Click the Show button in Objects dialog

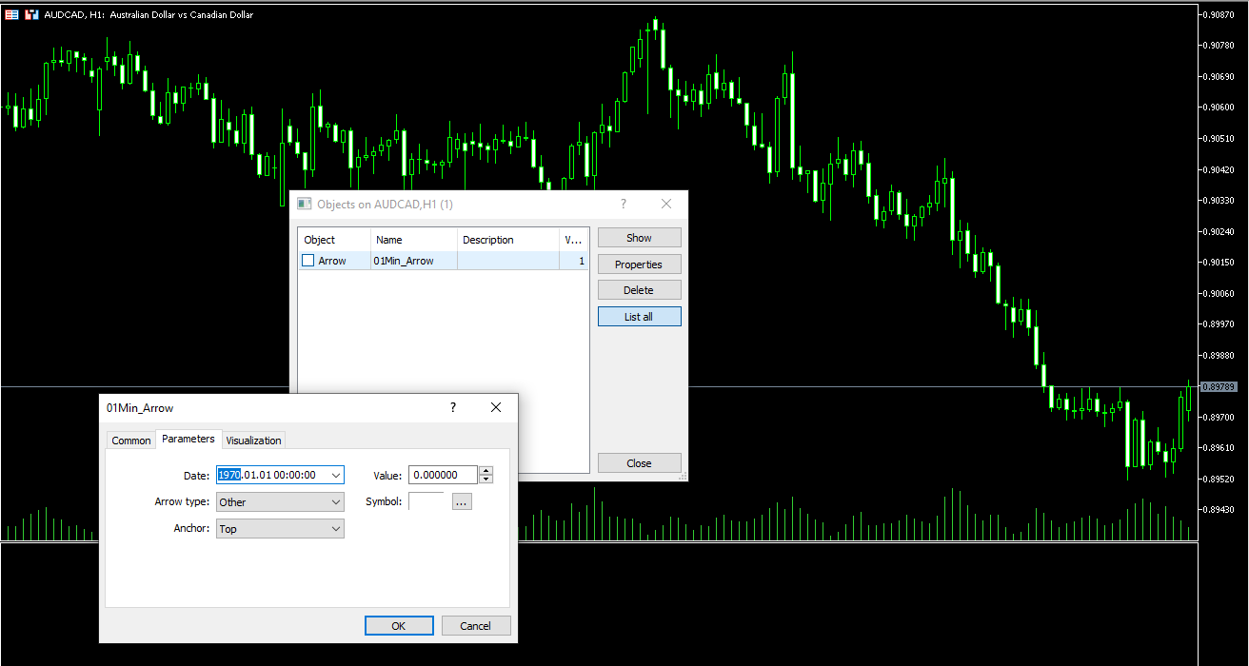(639, 238)
